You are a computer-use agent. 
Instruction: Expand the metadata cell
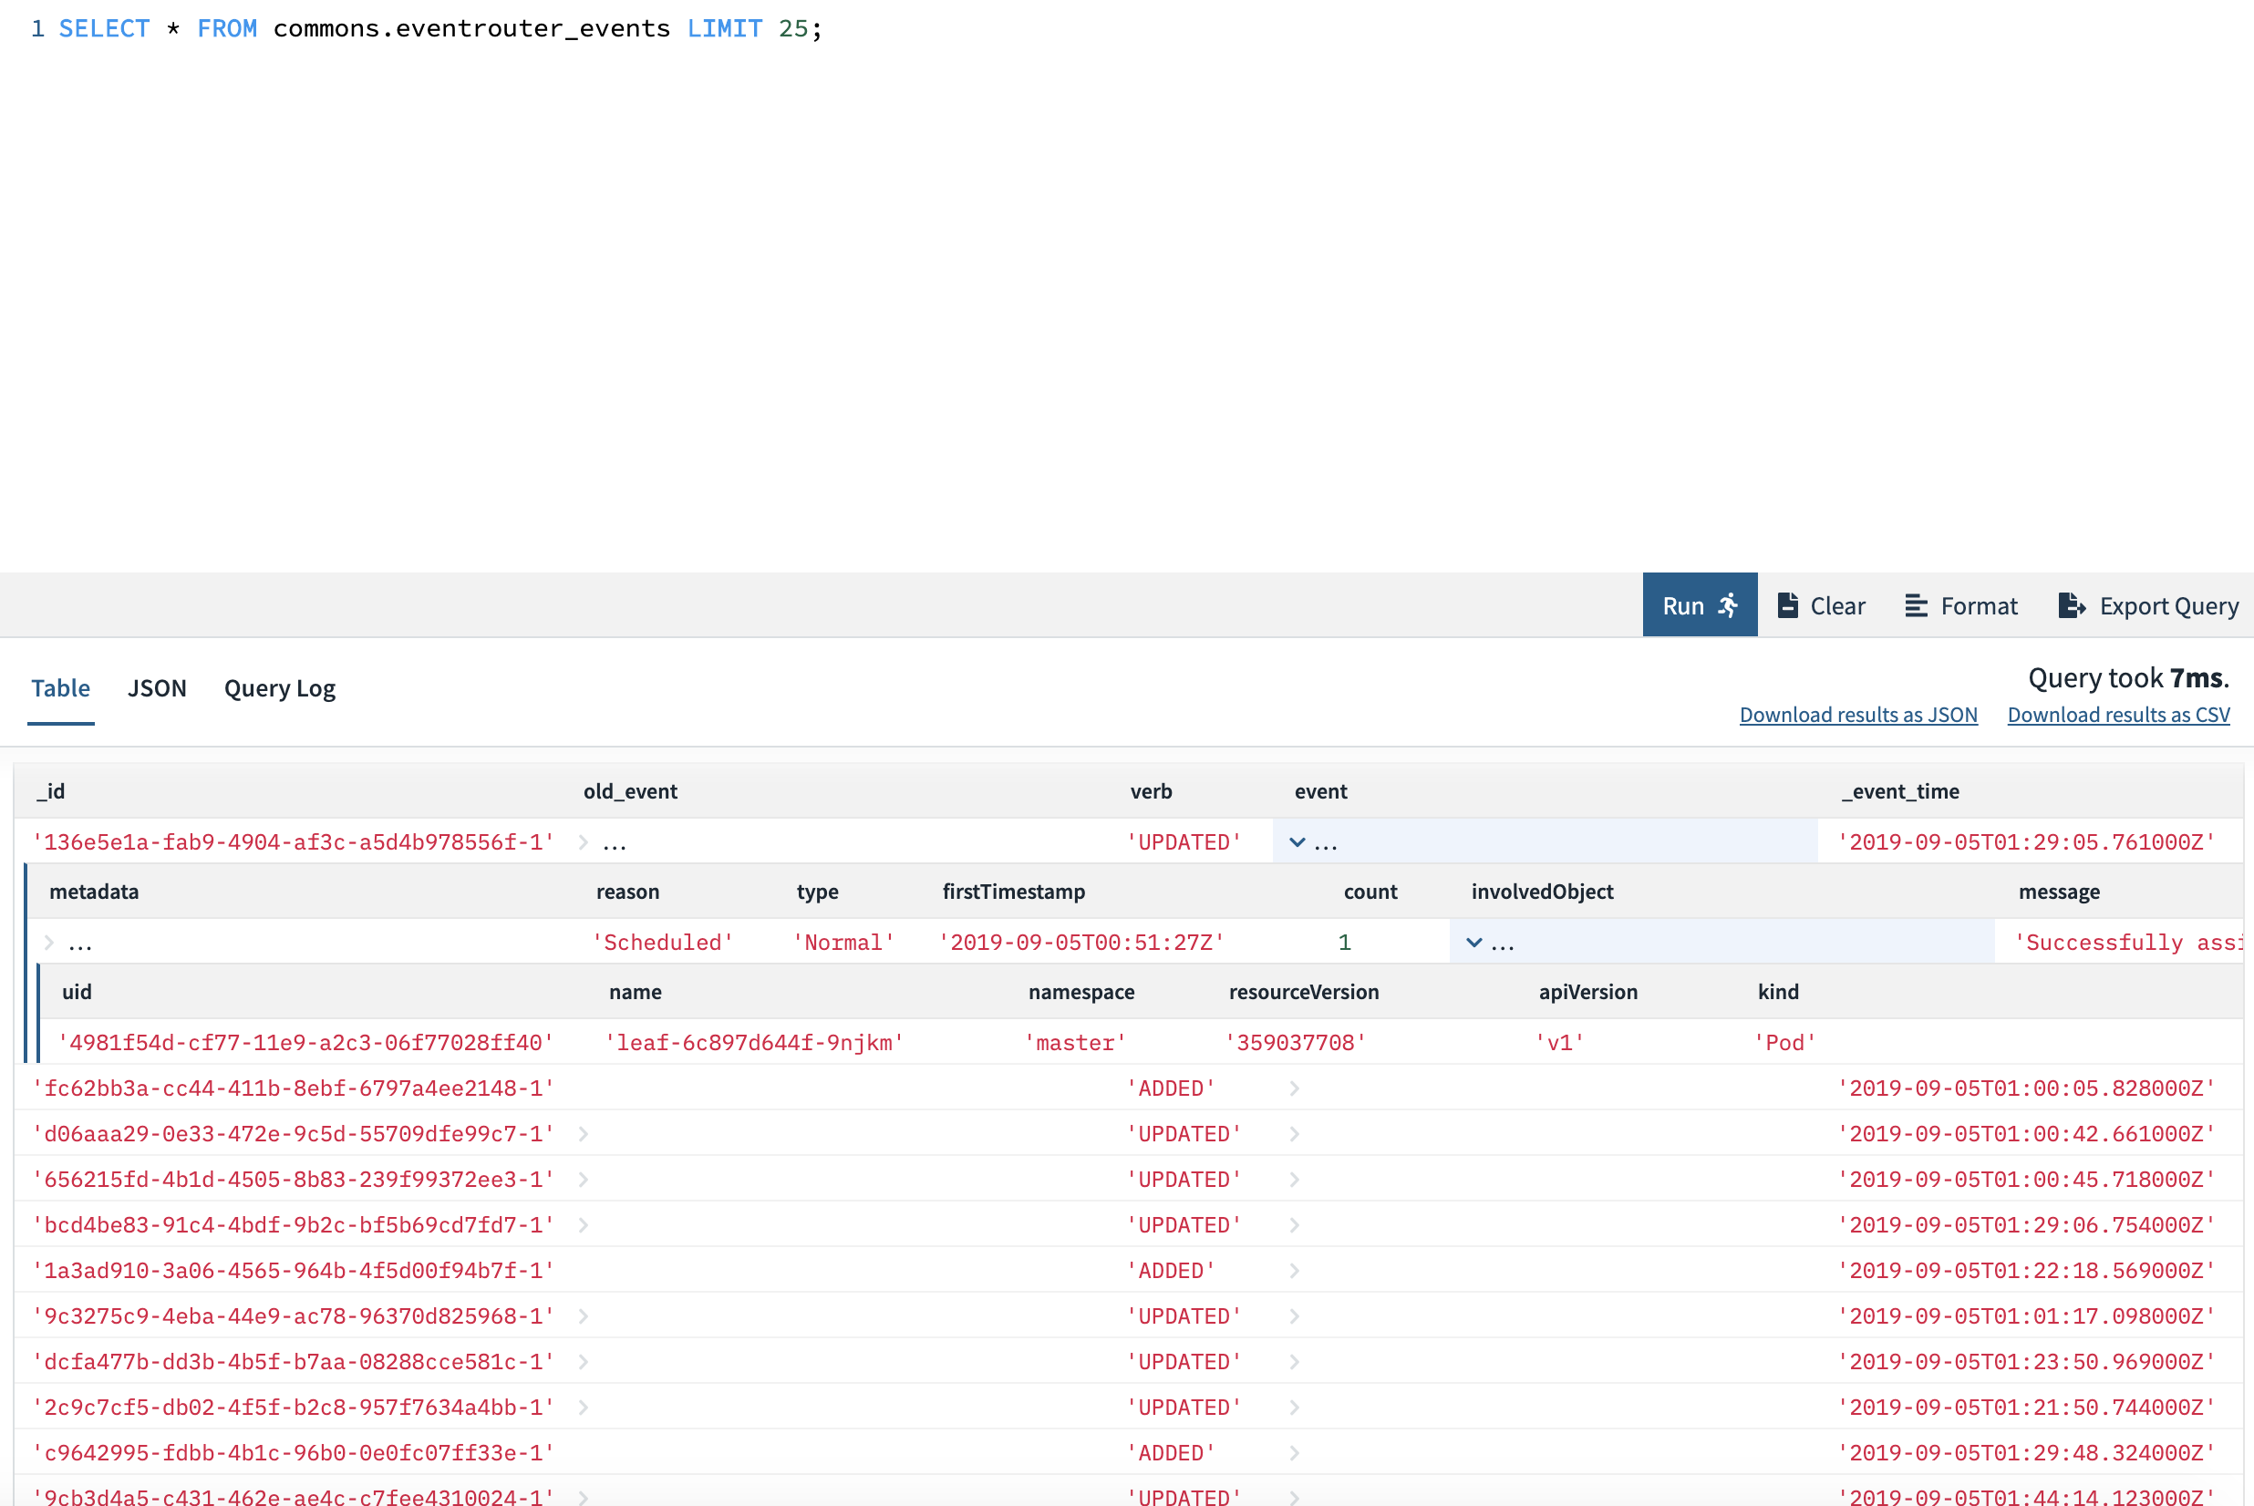point(49,943)
